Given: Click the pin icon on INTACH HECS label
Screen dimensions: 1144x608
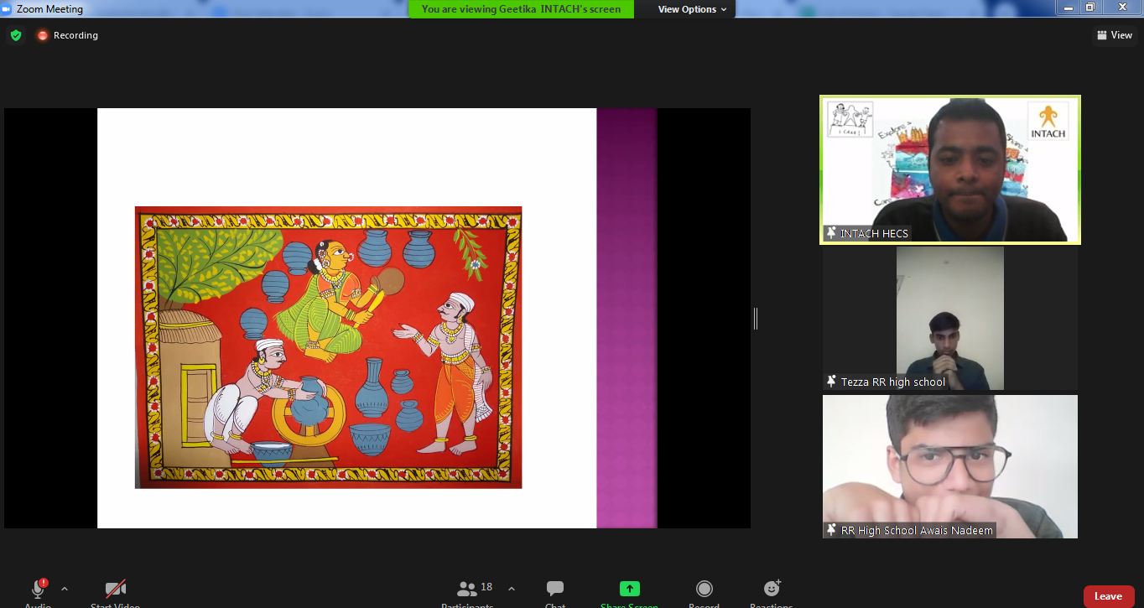Looking at the screenshot, I should coord(831,233).
